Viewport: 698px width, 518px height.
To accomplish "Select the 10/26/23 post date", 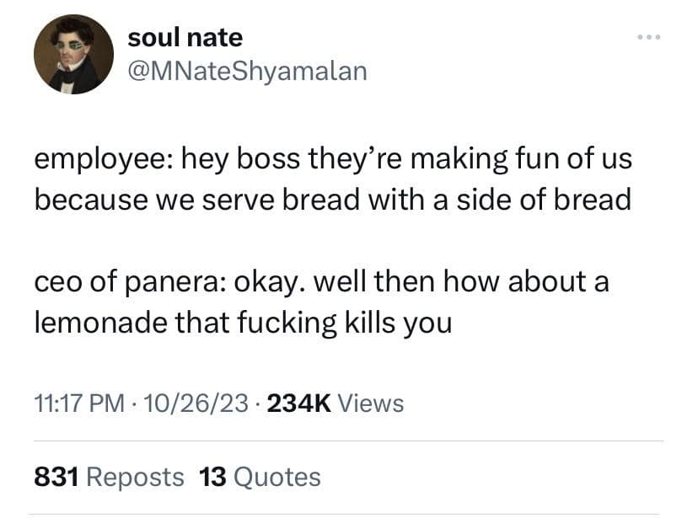I will tap(196, 403).
